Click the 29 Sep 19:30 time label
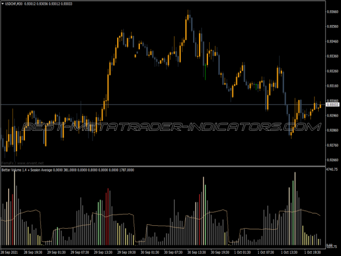341x256 pixels. (x=126, y=252)
